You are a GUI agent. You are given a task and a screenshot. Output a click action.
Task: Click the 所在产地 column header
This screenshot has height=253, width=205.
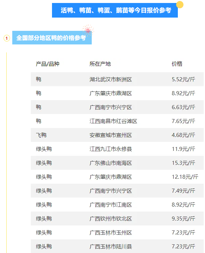pyautogui.click(x=100, y=64)
